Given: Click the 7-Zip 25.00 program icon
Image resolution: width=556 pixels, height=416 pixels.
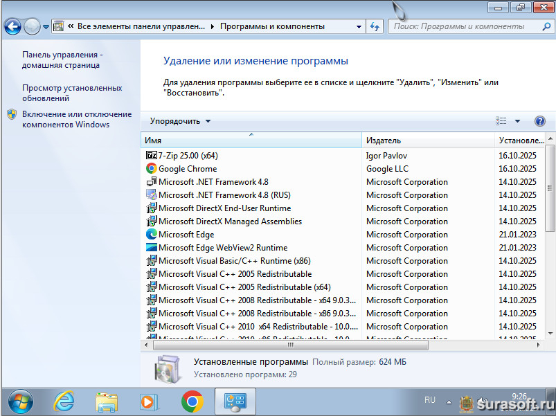Looking at the screenshot, I should tap(152, 156).
